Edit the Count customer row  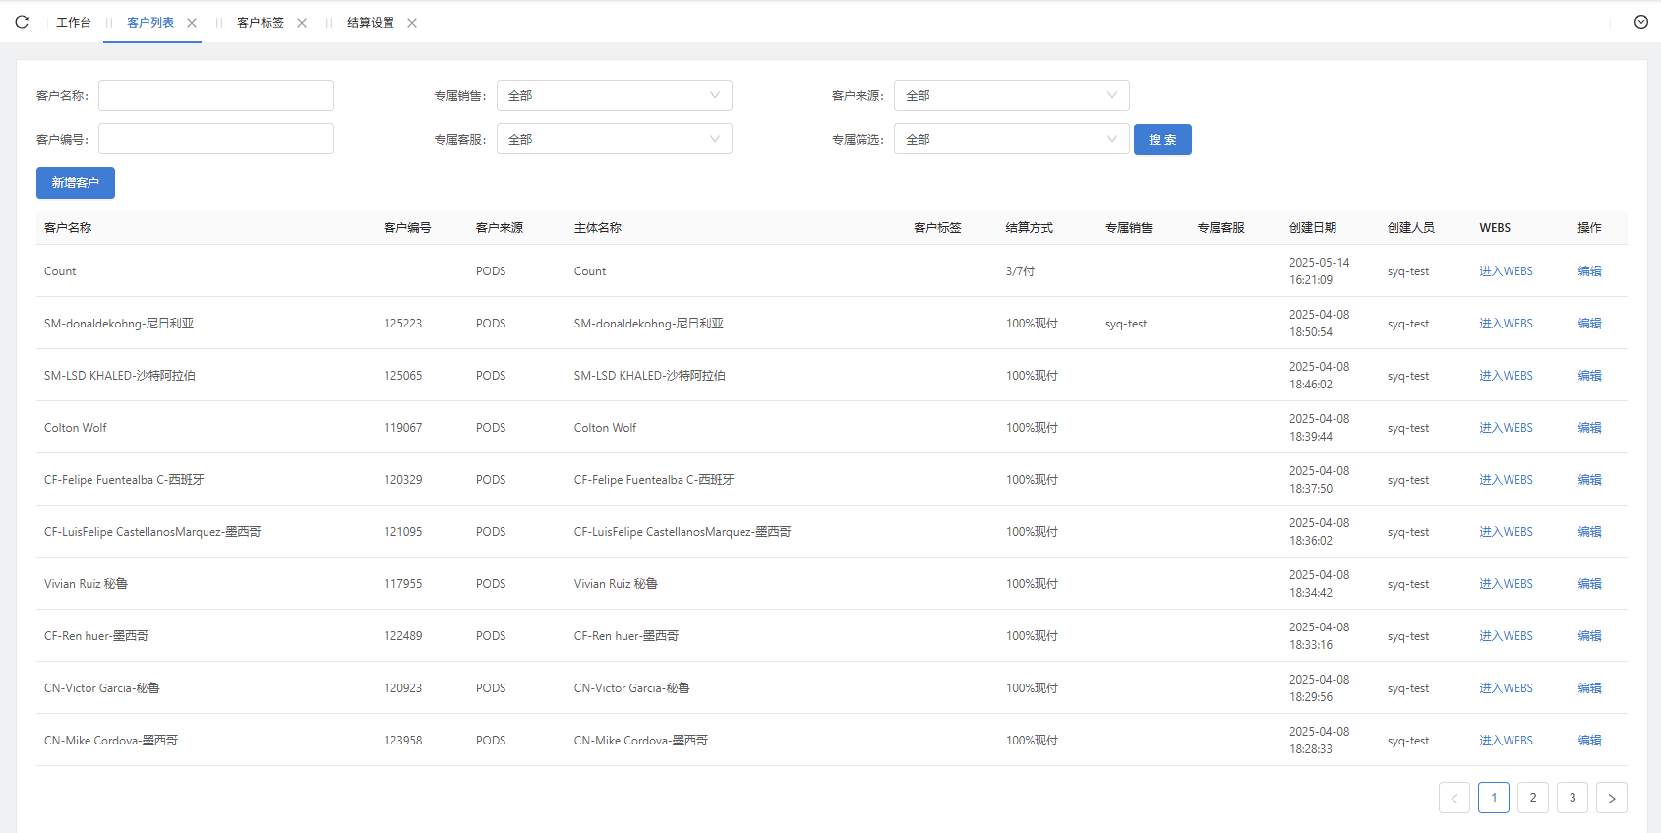[x=1589, y=271]
